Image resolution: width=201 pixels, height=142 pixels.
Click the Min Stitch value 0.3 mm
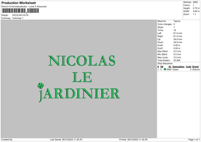click(x=177, y=55)
